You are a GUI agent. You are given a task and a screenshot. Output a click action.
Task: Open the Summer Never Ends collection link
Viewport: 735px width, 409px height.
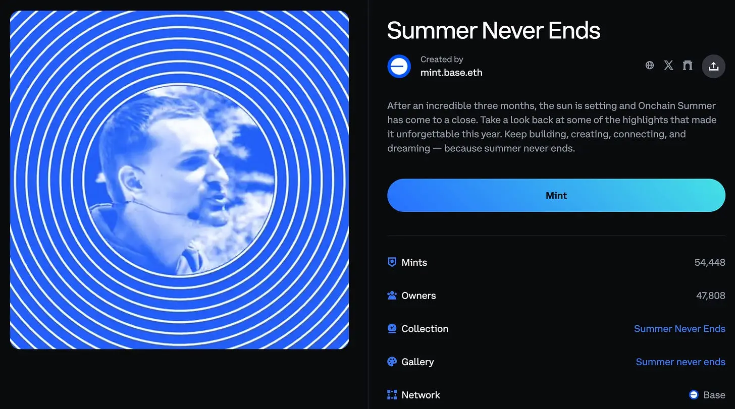click(x=679, y=329)
